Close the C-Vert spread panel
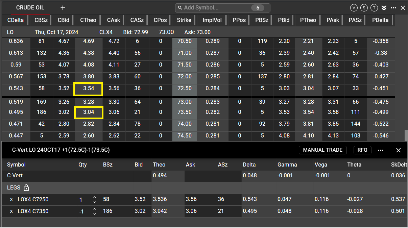The image size is (408, 228). [x=399, y=150]
